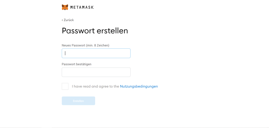Go back via the Zurück link

(69, 20)
